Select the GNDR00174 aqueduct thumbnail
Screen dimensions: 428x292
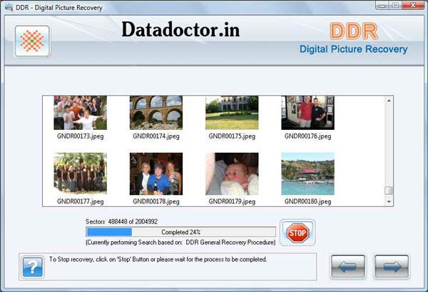tap(156, 113)
